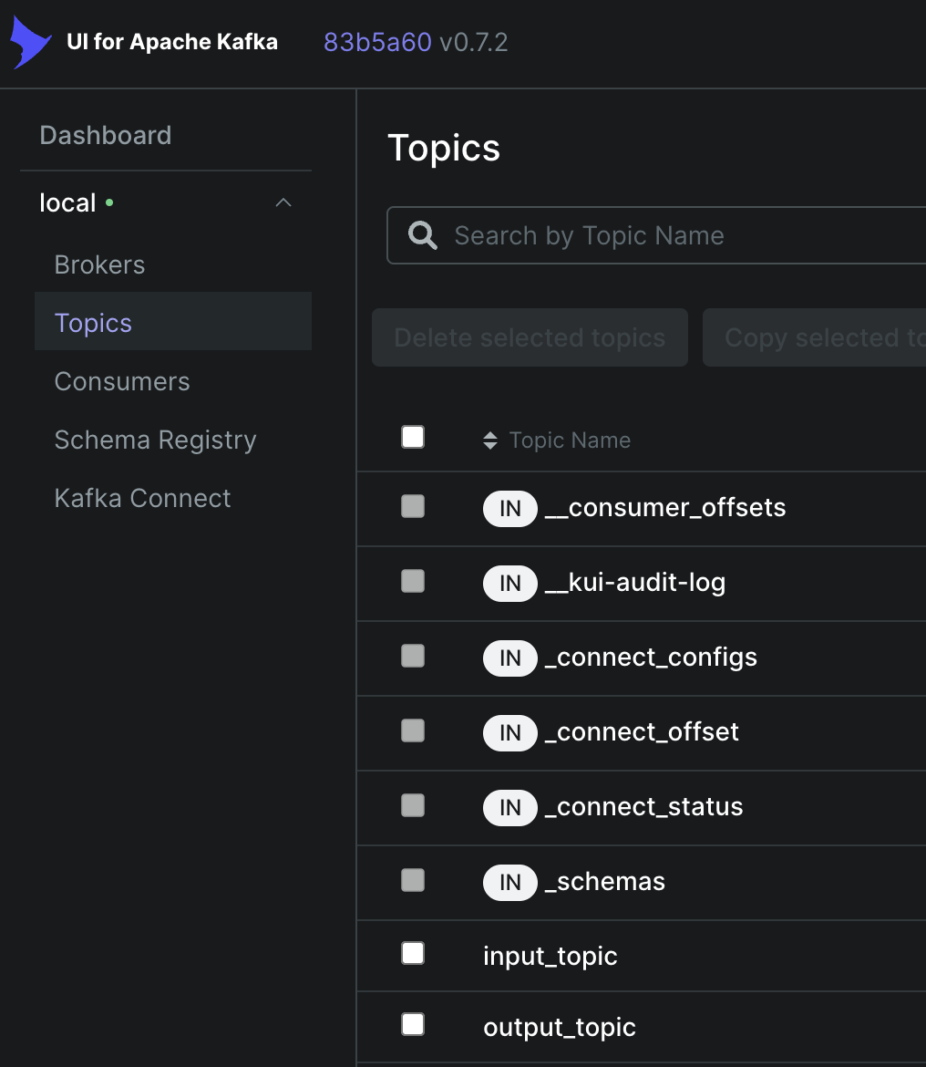Open the _connect_offset topic

tap(641, 732)
